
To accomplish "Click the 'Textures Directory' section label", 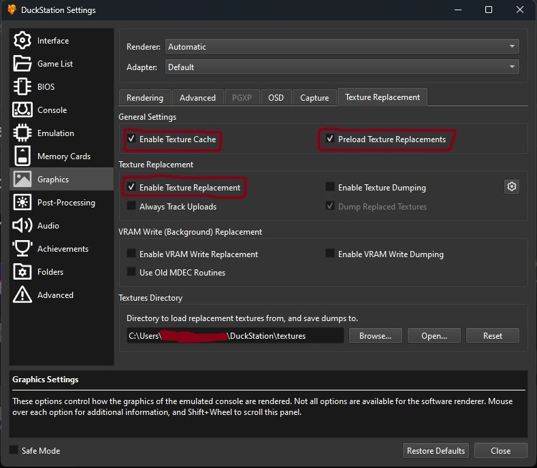I will click(150, 298).
